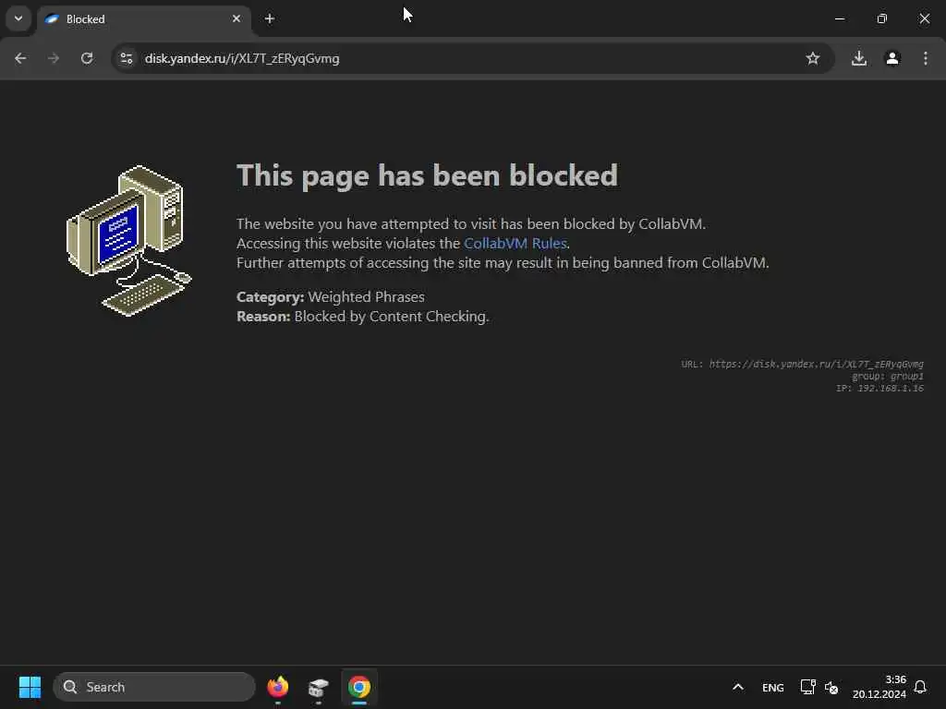Click the taskbar Search box
The height and width of the screenshot is (709, 946).
tap(154, 687)
